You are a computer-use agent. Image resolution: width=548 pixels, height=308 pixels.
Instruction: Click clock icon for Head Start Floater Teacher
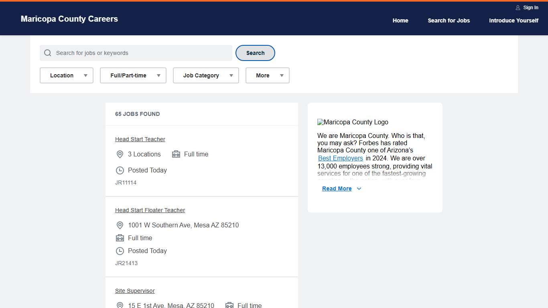[x=120, y=251]
